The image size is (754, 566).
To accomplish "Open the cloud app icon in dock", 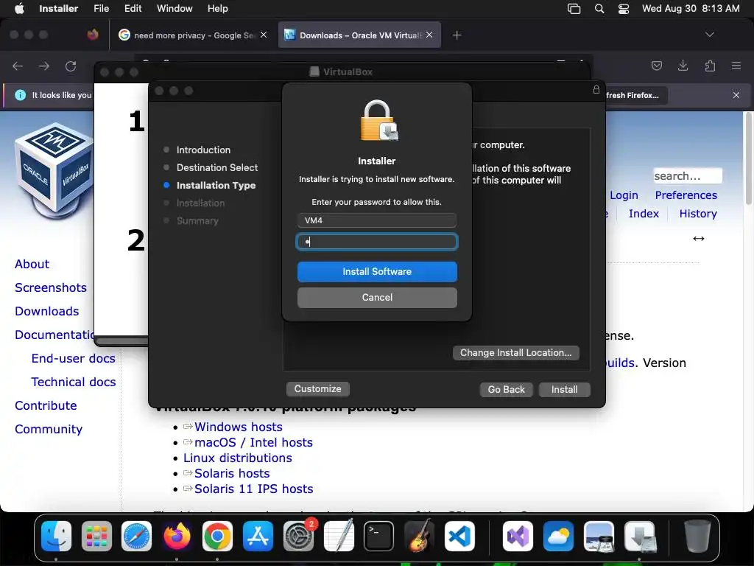I will pyautogui.click(x=558, y=537).
